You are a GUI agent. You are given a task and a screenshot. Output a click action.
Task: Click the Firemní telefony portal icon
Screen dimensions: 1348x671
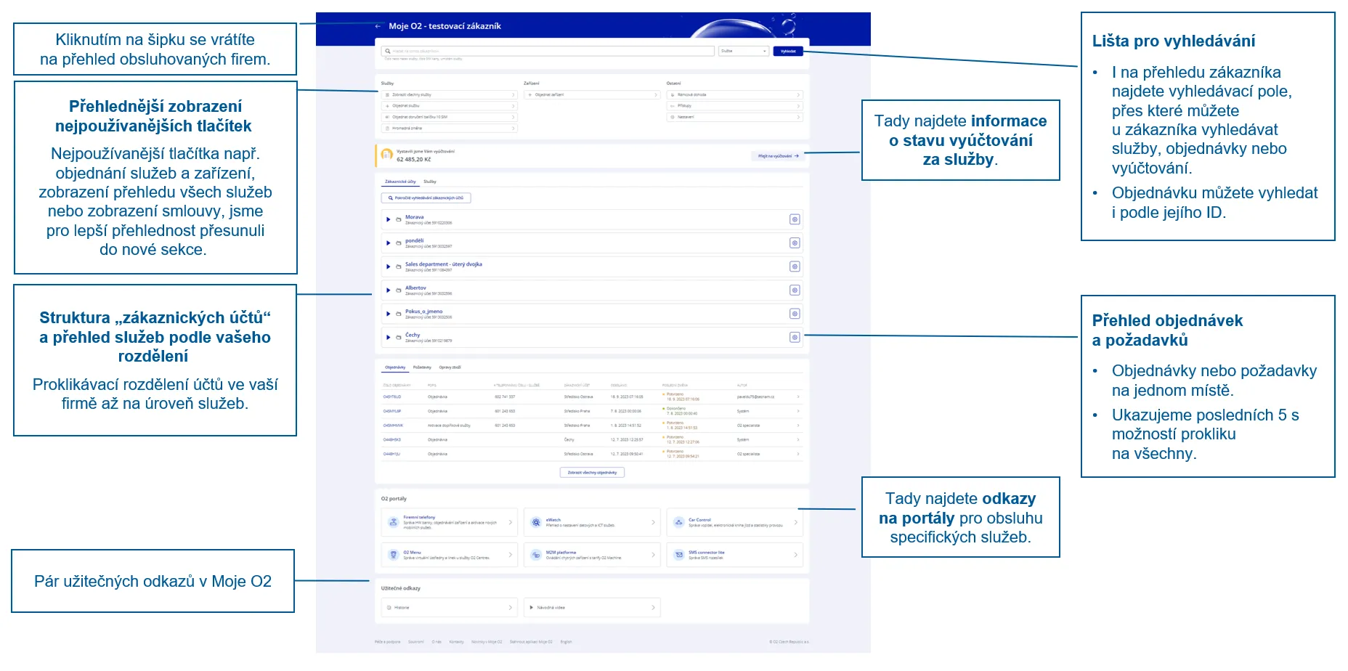[393, 522]
